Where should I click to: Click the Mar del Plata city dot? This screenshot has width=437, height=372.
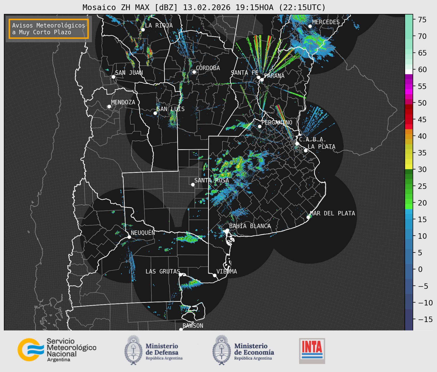308,217
